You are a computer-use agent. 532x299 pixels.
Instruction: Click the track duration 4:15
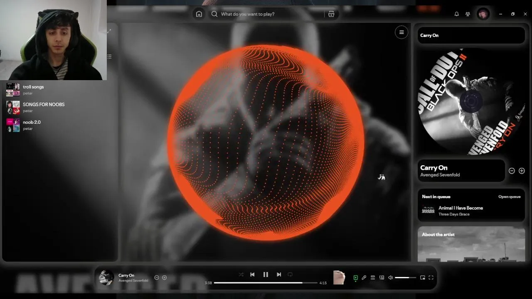[323, 283]
